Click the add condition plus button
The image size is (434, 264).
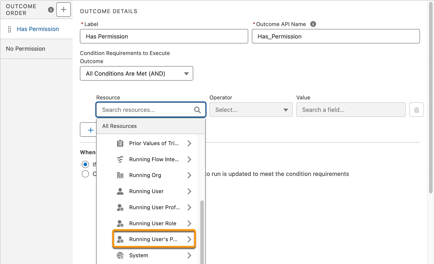tap(89, 130)
